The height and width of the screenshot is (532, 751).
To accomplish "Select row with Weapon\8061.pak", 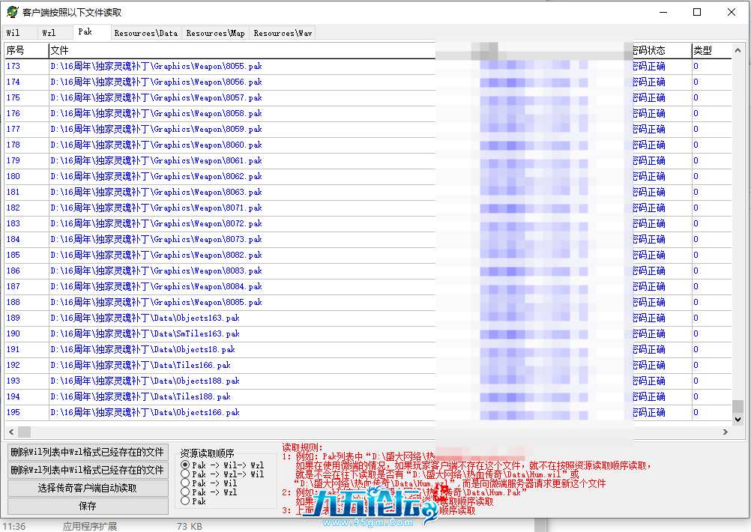I will (368, 160).
